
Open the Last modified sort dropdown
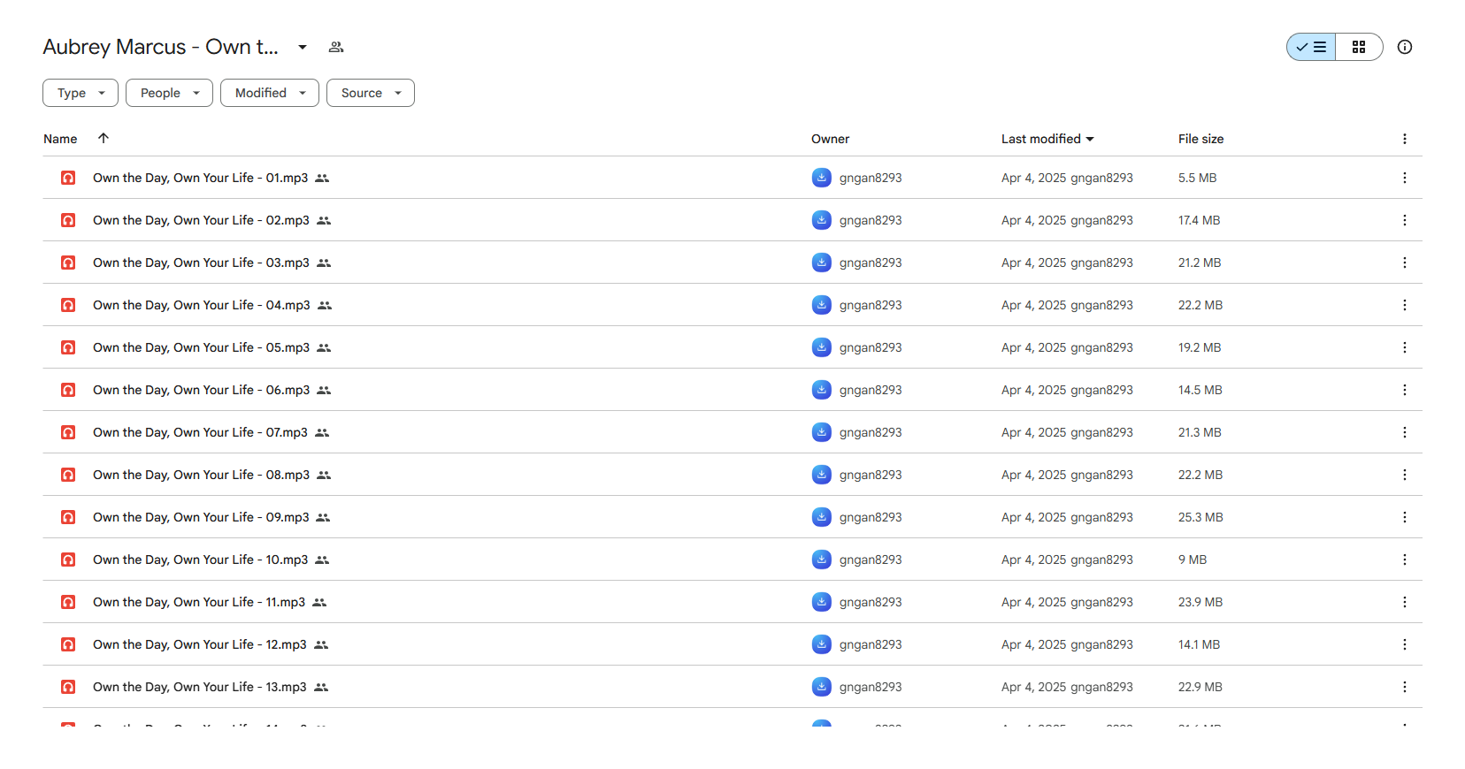click(1047, 139)
